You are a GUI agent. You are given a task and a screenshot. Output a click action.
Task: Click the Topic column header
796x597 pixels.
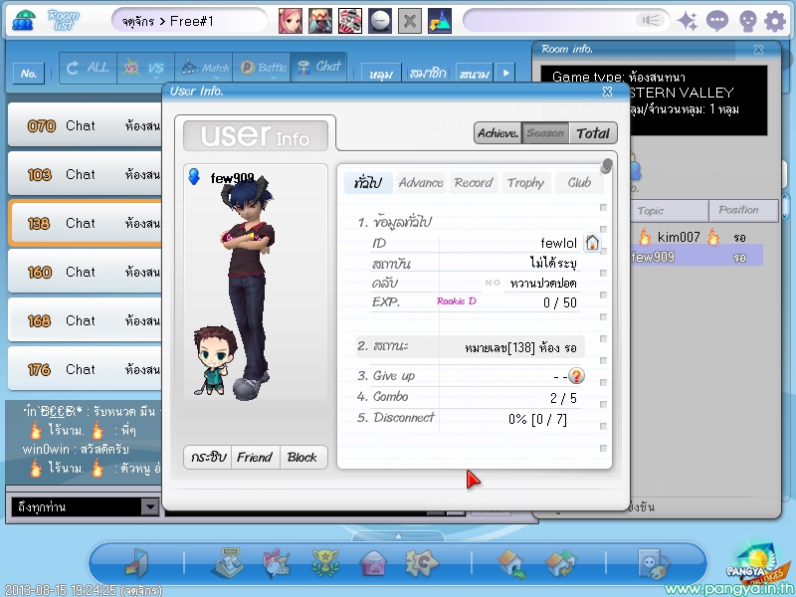pyautogui.click(x=669, y=211)
